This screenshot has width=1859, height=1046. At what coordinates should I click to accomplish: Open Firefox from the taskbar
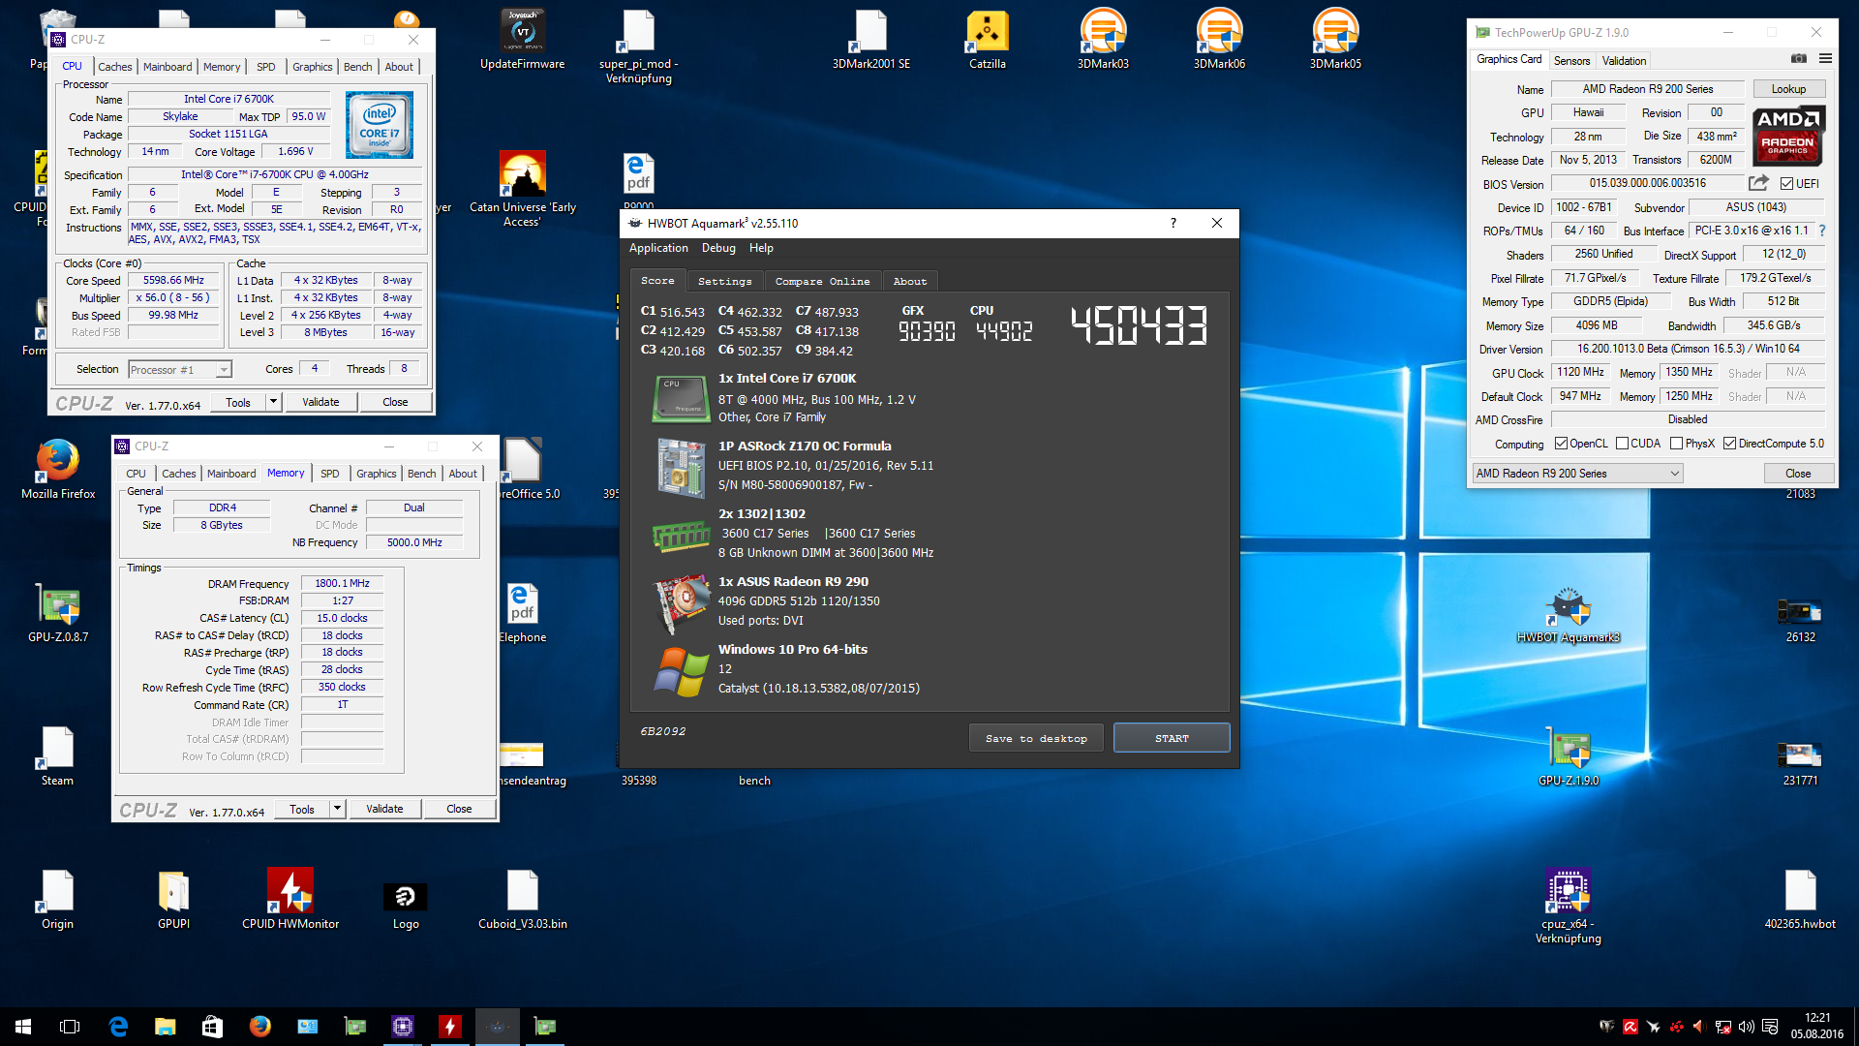click(259, 1027)
